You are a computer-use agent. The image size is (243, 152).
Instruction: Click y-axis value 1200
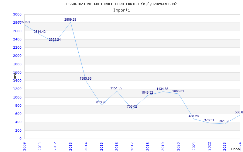tap(17, 89)
